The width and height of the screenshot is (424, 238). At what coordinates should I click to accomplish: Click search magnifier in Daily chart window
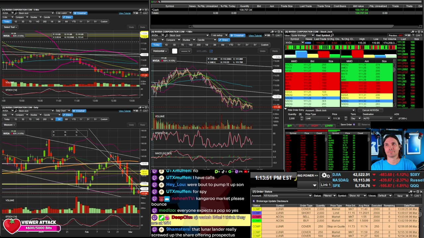pyautogui.click(x=17, y=111)
